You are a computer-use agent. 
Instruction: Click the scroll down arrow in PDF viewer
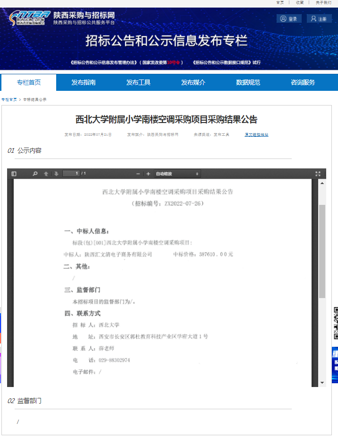[322, 382]
